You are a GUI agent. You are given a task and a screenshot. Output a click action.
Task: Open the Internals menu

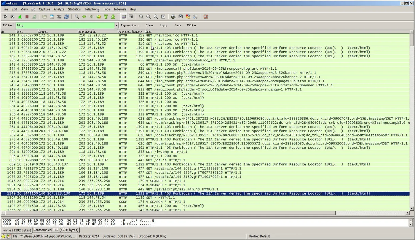[120, 9]
